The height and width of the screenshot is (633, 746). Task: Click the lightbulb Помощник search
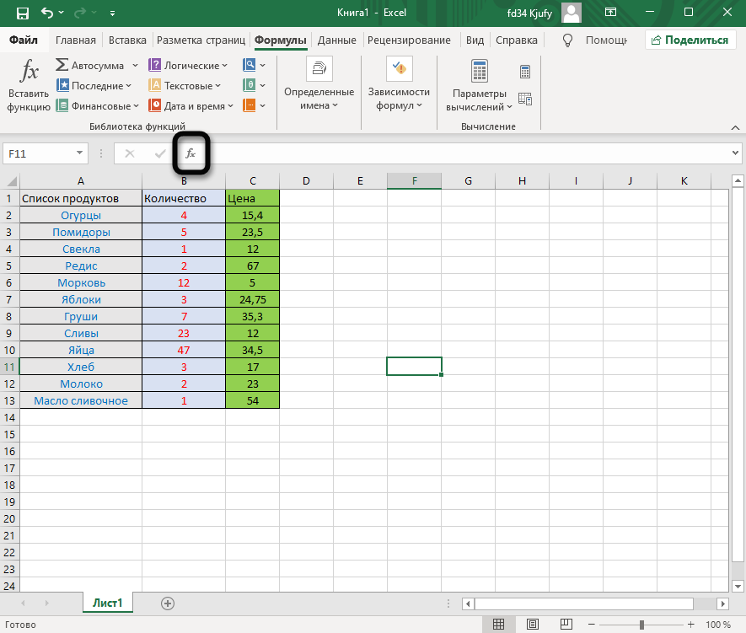point(595,40)
